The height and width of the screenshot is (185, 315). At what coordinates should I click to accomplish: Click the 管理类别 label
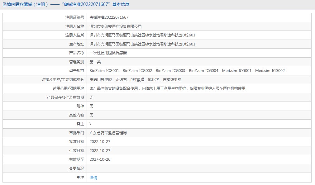pyautogui.click(x=77, y=62)
